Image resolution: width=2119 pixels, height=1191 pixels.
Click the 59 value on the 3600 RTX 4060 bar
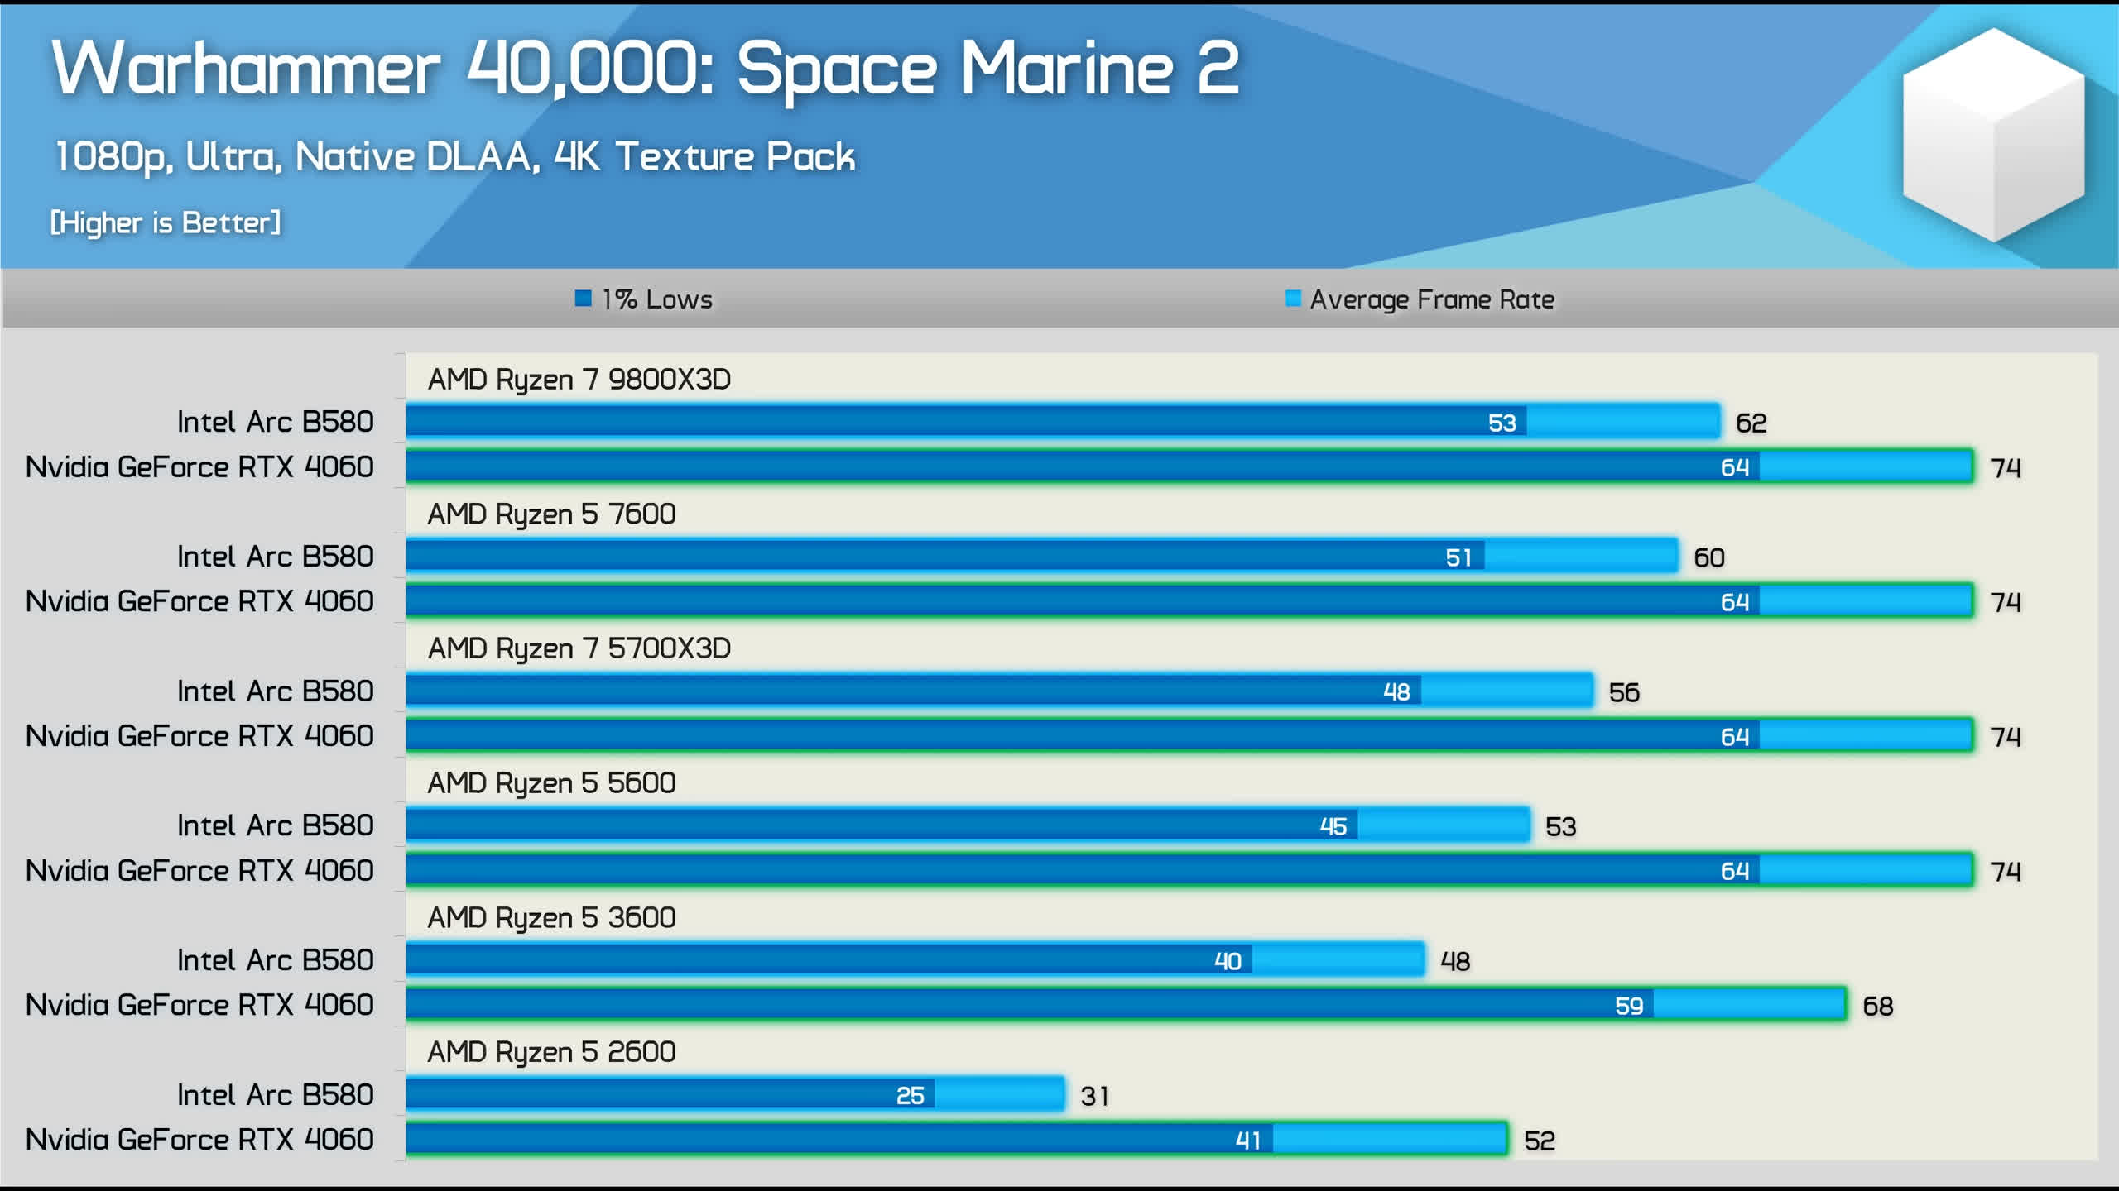tap(1630, 1007)
